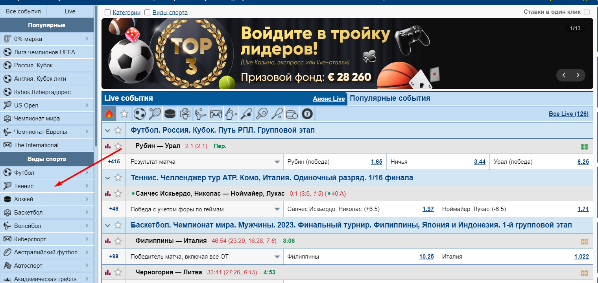Select the fire icon popular live filter
This screenshot has height=283, width=598.
(x=109, y=114)
